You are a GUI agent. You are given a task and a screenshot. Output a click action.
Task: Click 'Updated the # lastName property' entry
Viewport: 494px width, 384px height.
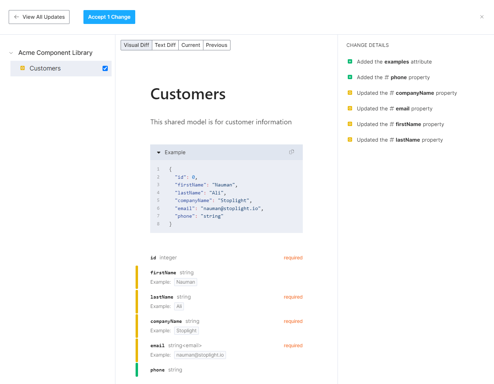(400, 140)
